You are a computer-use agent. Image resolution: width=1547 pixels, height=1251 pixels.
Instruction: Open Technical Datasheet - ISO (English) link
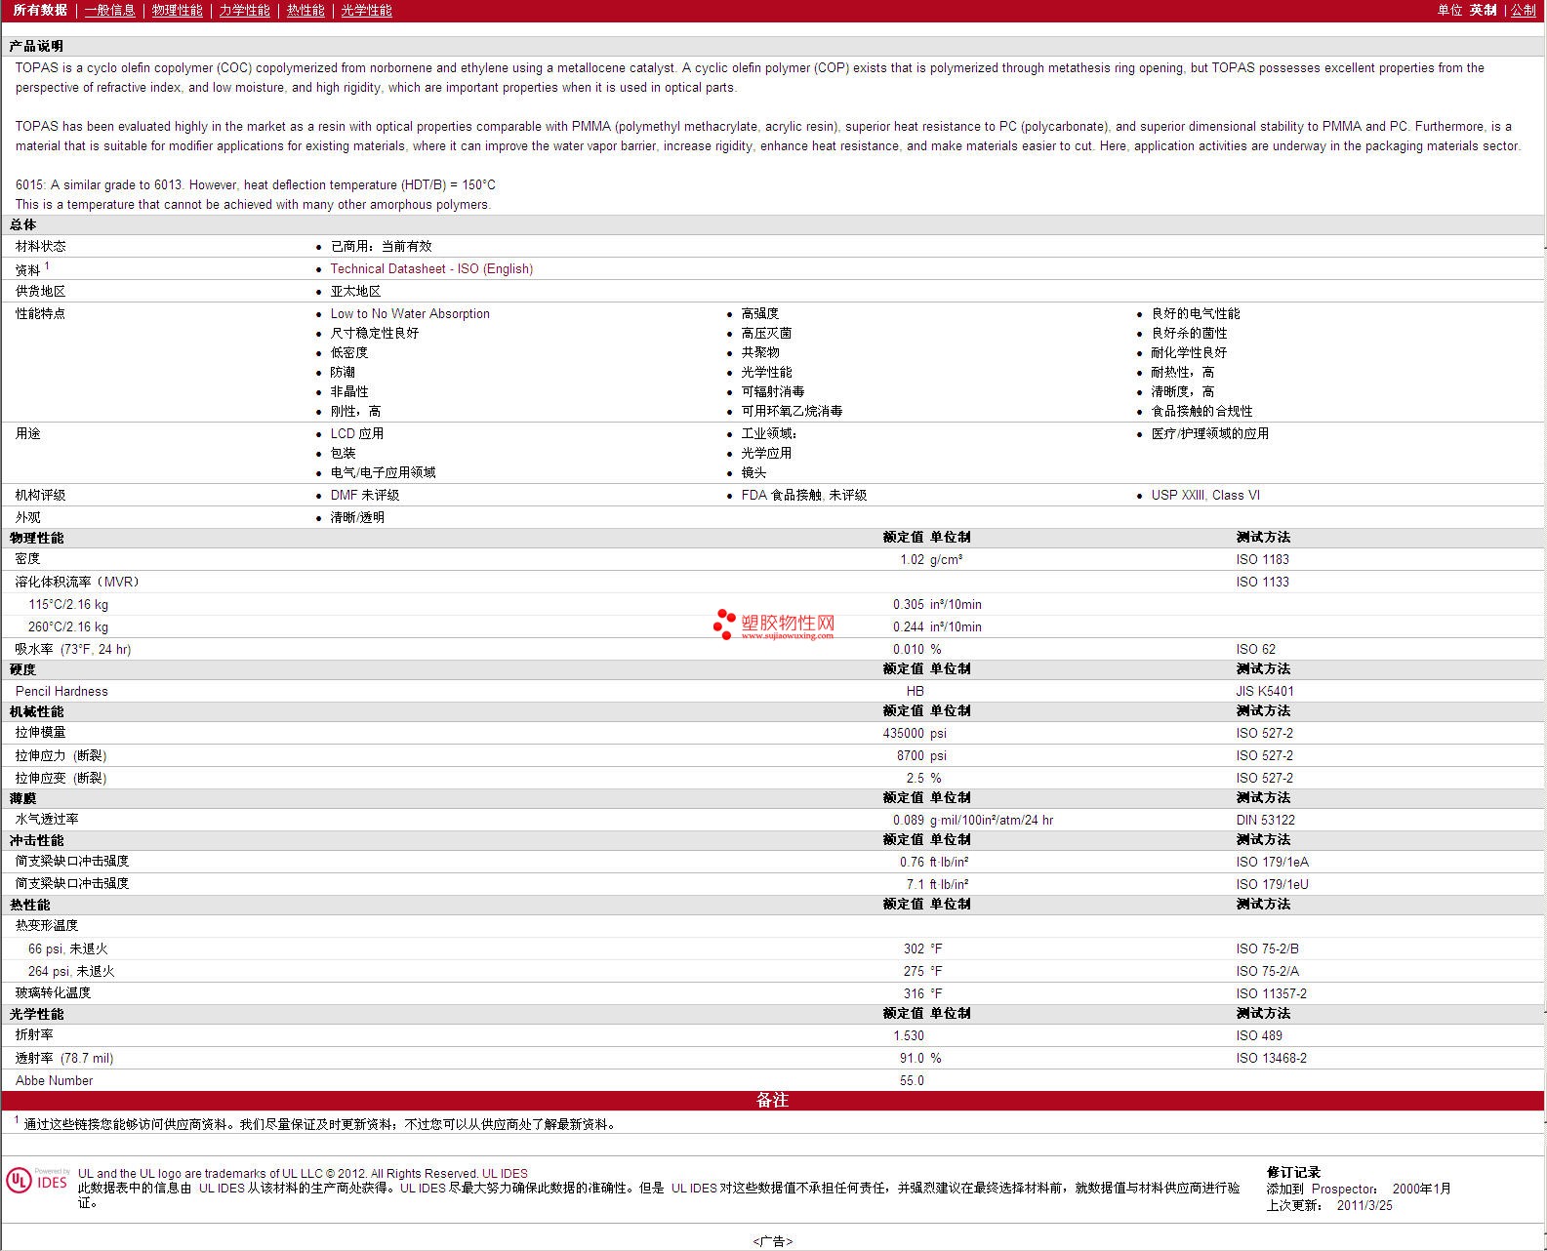[x=431, y=269]
